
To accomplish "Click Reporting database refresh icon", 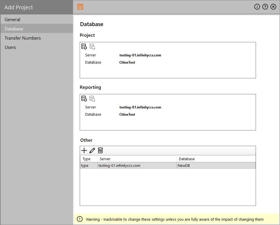I will point(92,99).
